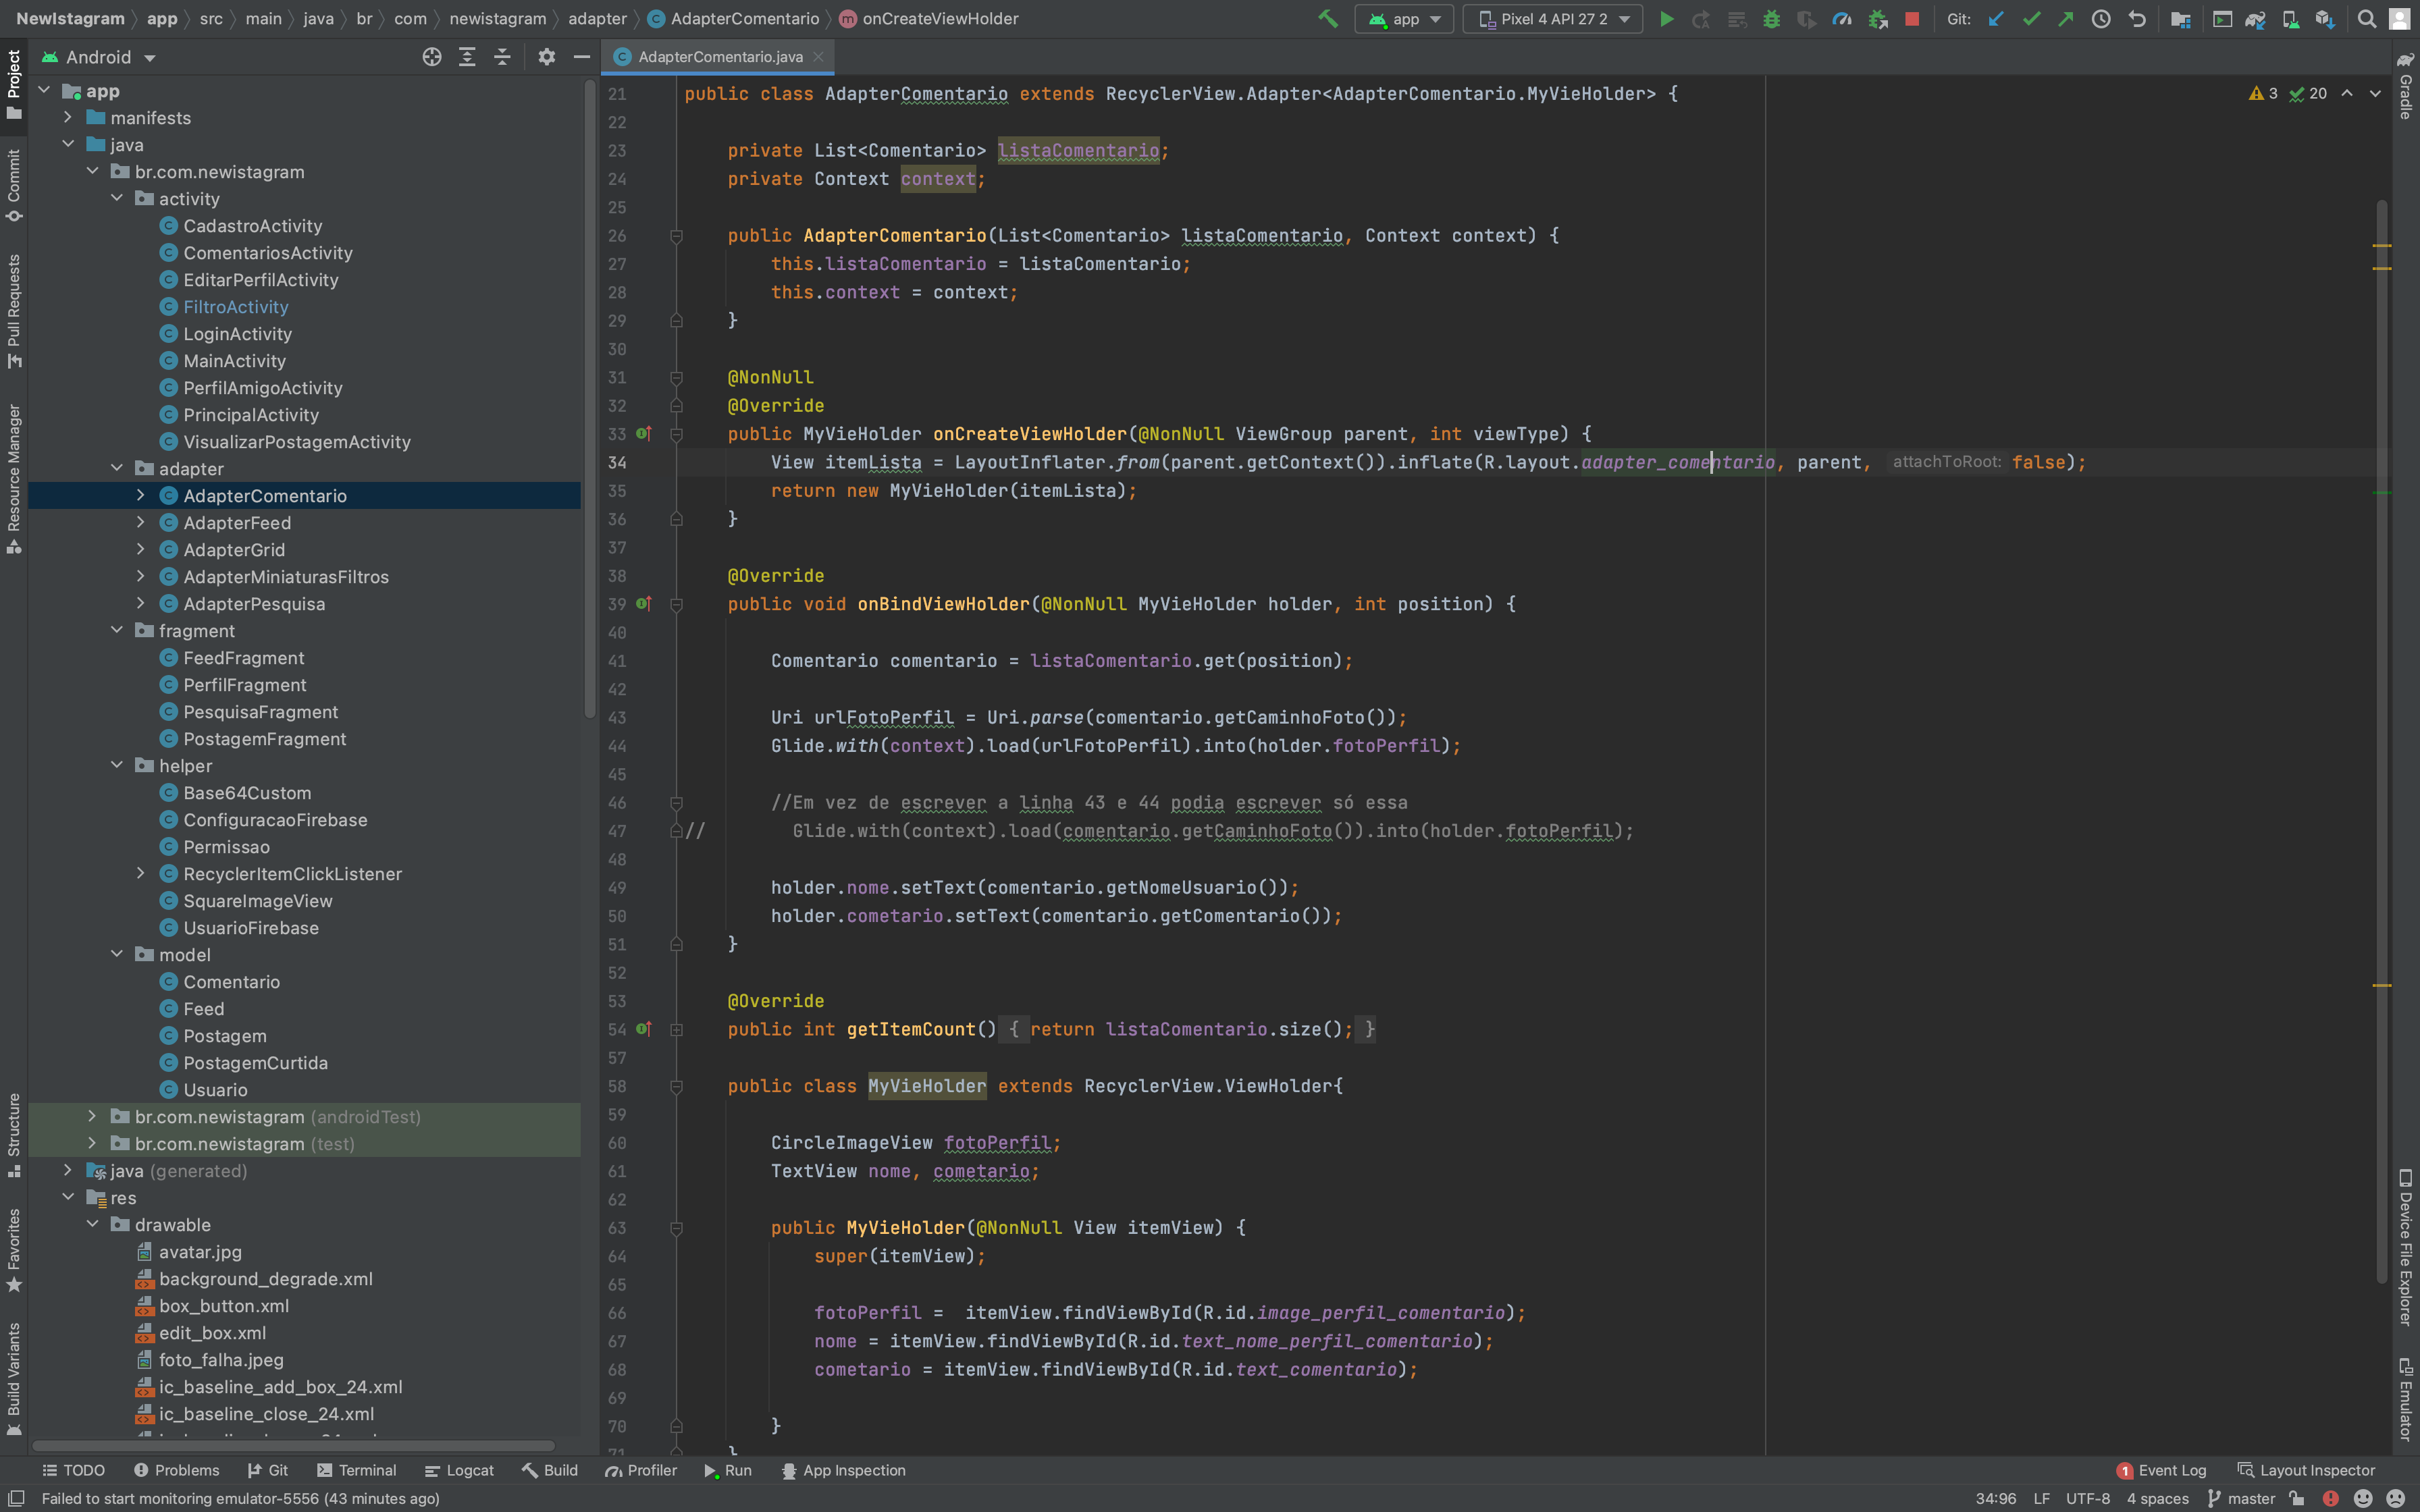This screenshot has height=1512, width=2420.
Task: Open the Profiler from the toolbar icon
Action: (x=1842, y=19)
